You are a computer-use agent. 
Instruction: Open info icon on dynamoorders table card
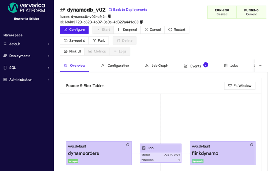click(x=128, y=145)
